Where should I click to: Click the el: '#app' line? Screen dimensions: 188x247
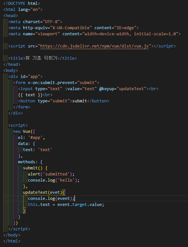pyautogui.click(x=31, y=138)
